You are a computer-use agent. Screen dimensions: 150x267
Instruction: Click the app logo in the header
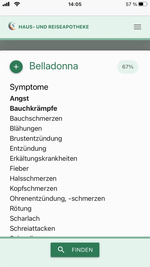(x=12, y=26)
